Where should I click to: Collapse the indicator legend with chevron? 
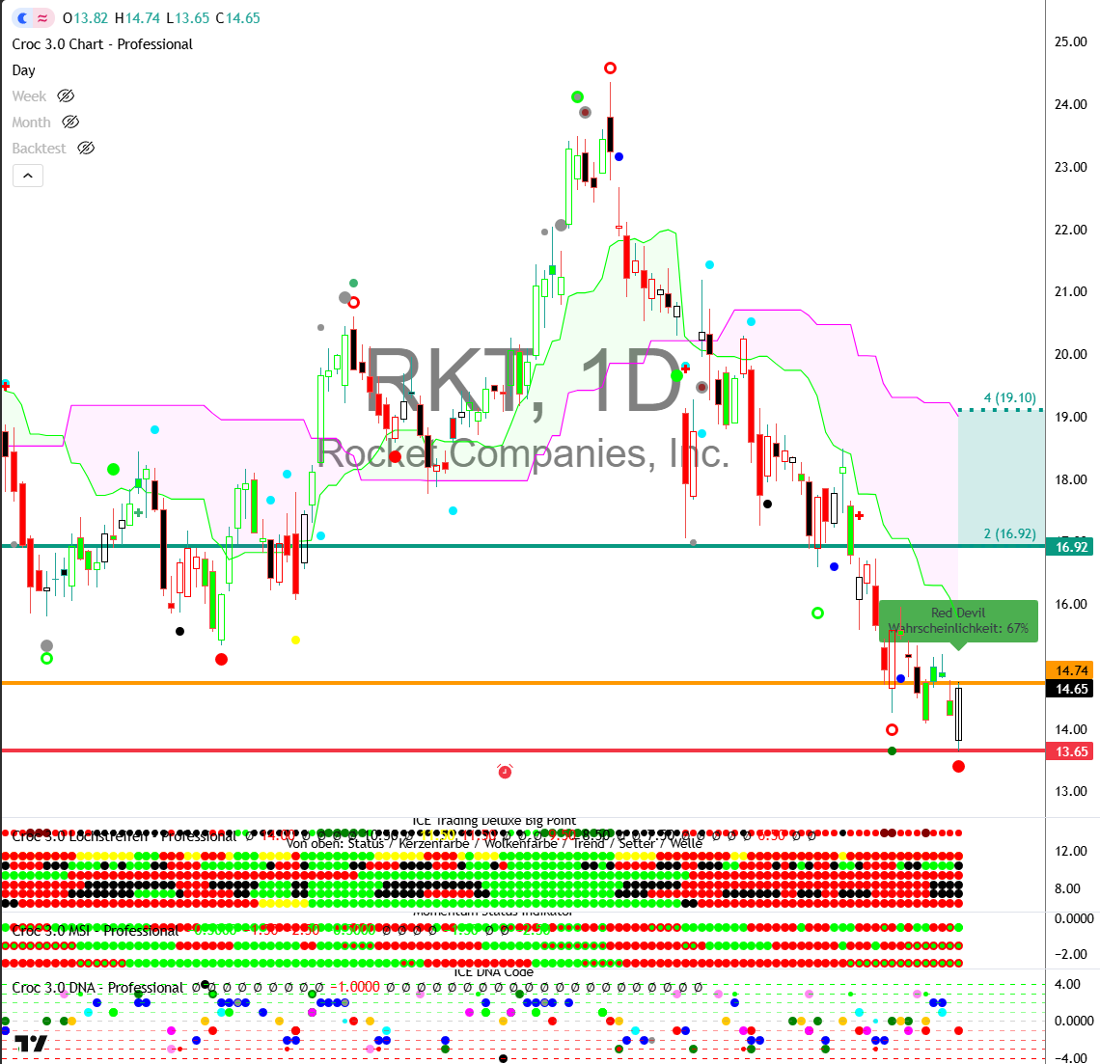(28, 176)
